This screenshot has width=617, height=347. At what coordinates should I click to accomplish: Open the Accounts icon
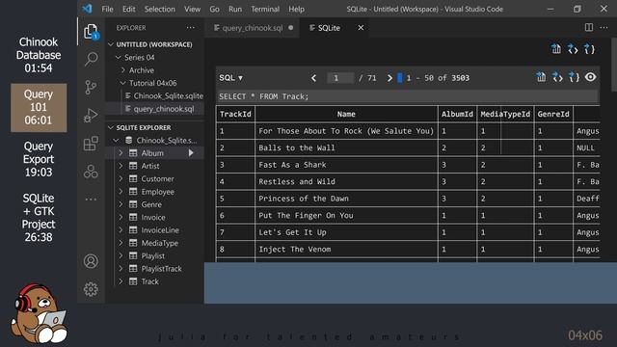(91, 261)
